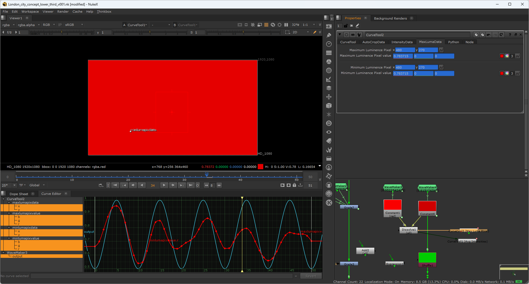Click the Constant1 red node thumbnail
Screen dimensions: 529x284
392,205
